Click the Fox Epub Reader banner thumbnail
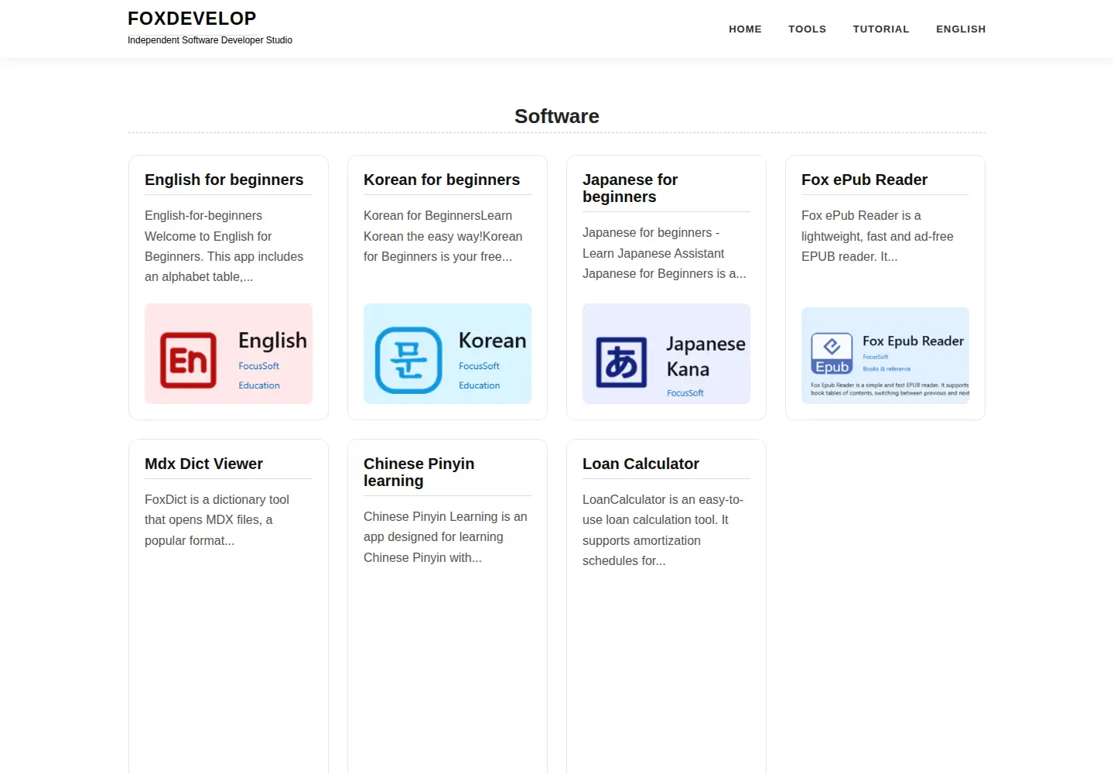The height and width of the screenshot is (774, 1114). [885, 356]
